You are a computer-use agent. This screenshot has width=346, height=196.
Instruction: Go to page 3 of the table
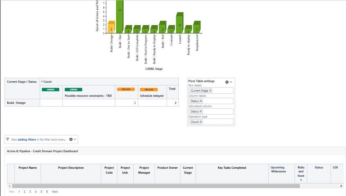tap(30, 191)
